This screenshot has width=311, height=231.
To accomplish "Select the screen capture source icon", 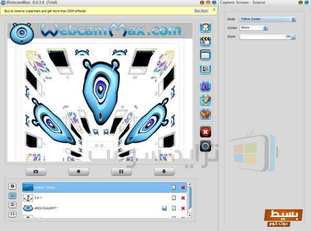I will point(205,55).
